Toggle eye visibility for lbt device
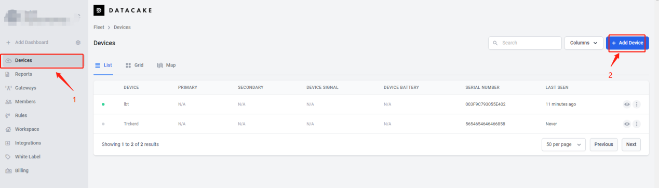 coord(627,104)
